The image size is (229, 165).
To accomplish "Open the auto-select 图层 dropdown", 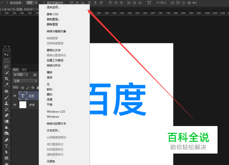I will pos(32,3).
